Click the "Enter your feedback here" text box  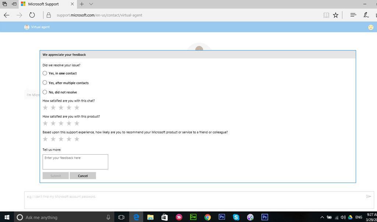[x=75, y=162]
